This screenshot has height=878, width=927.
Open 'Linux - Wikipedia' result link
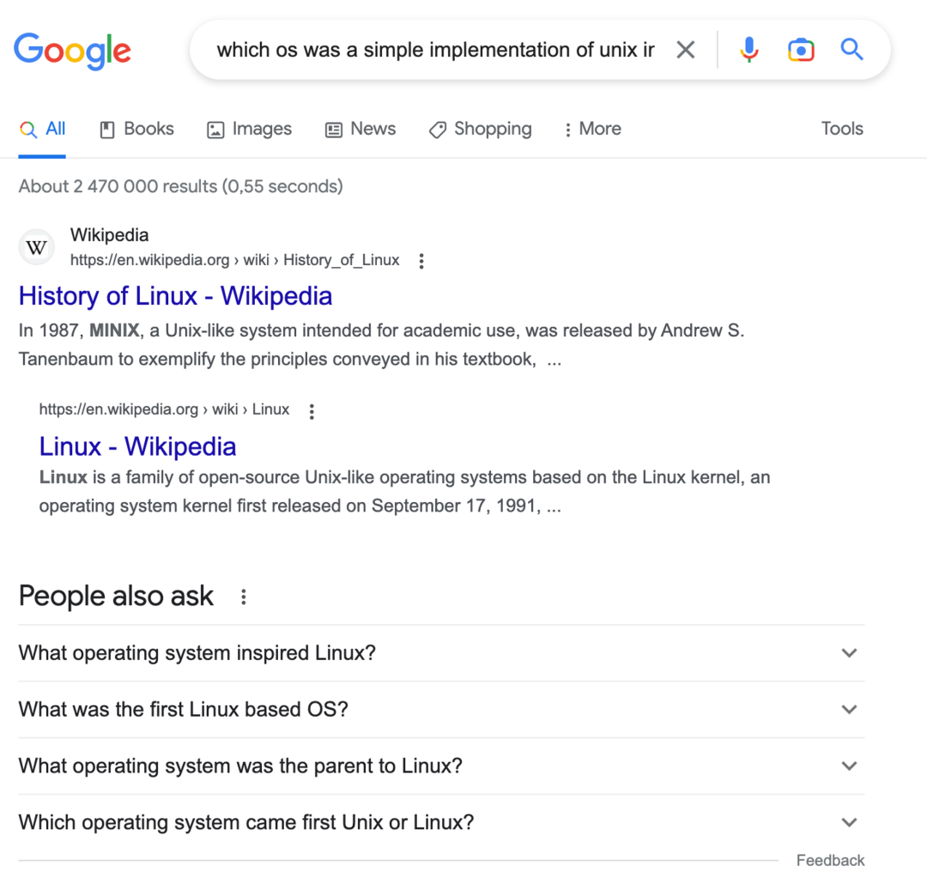coord(137,446)
